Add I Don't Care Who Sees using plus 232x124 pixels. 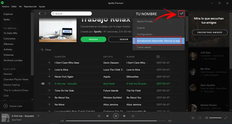coord(49,63)
